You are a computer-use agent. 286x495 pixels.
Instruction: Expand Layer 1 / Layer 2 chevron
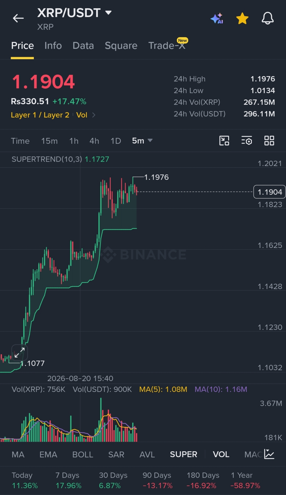coord(93,115)
